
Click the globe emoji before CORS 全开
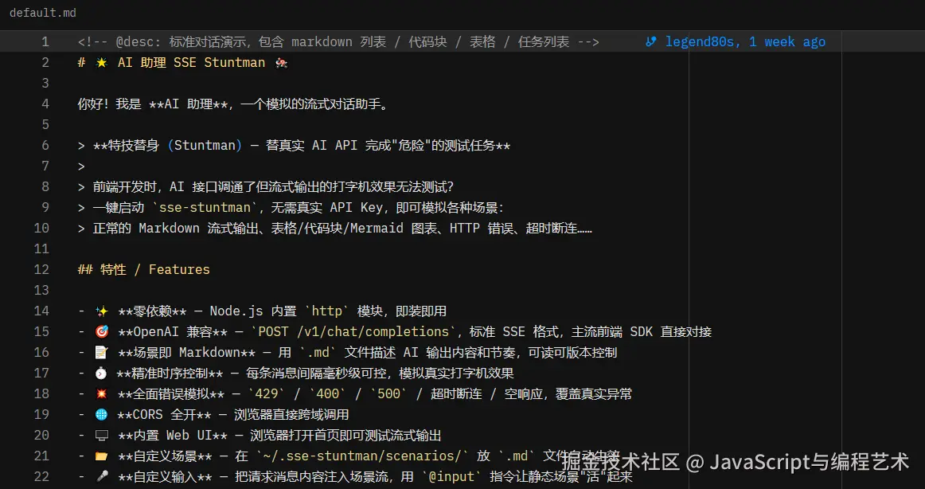(x=101, y=415)
